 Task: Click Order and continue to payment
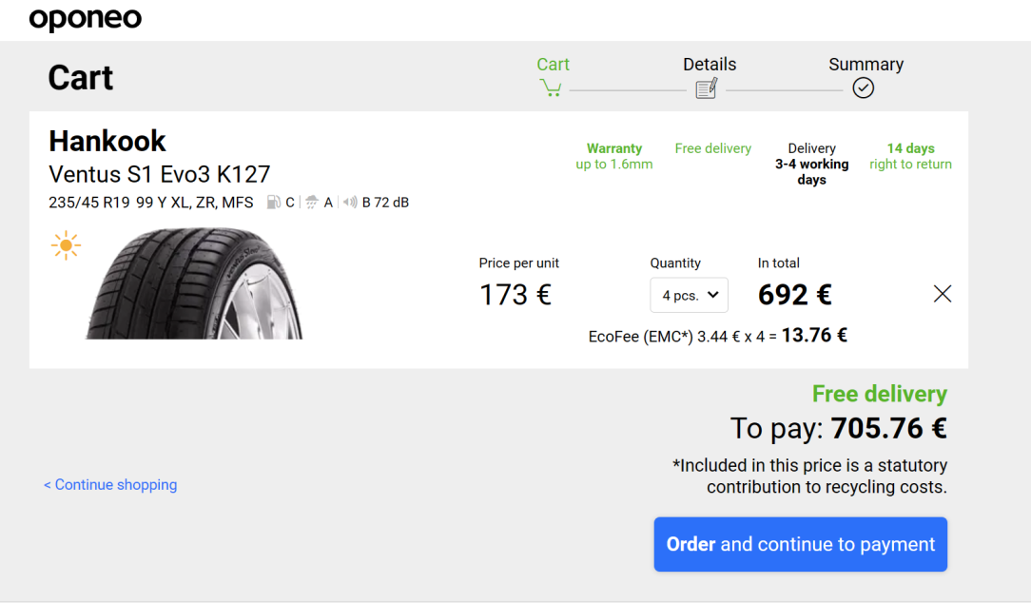(x=800, y=544)
